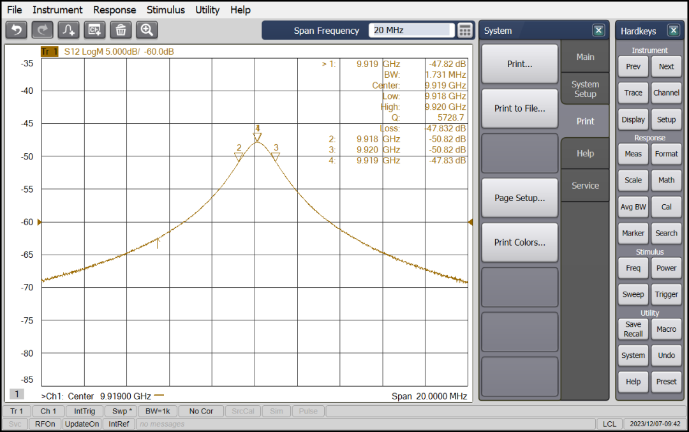
Task: Click the System hardkey
Action: (633, 355)
